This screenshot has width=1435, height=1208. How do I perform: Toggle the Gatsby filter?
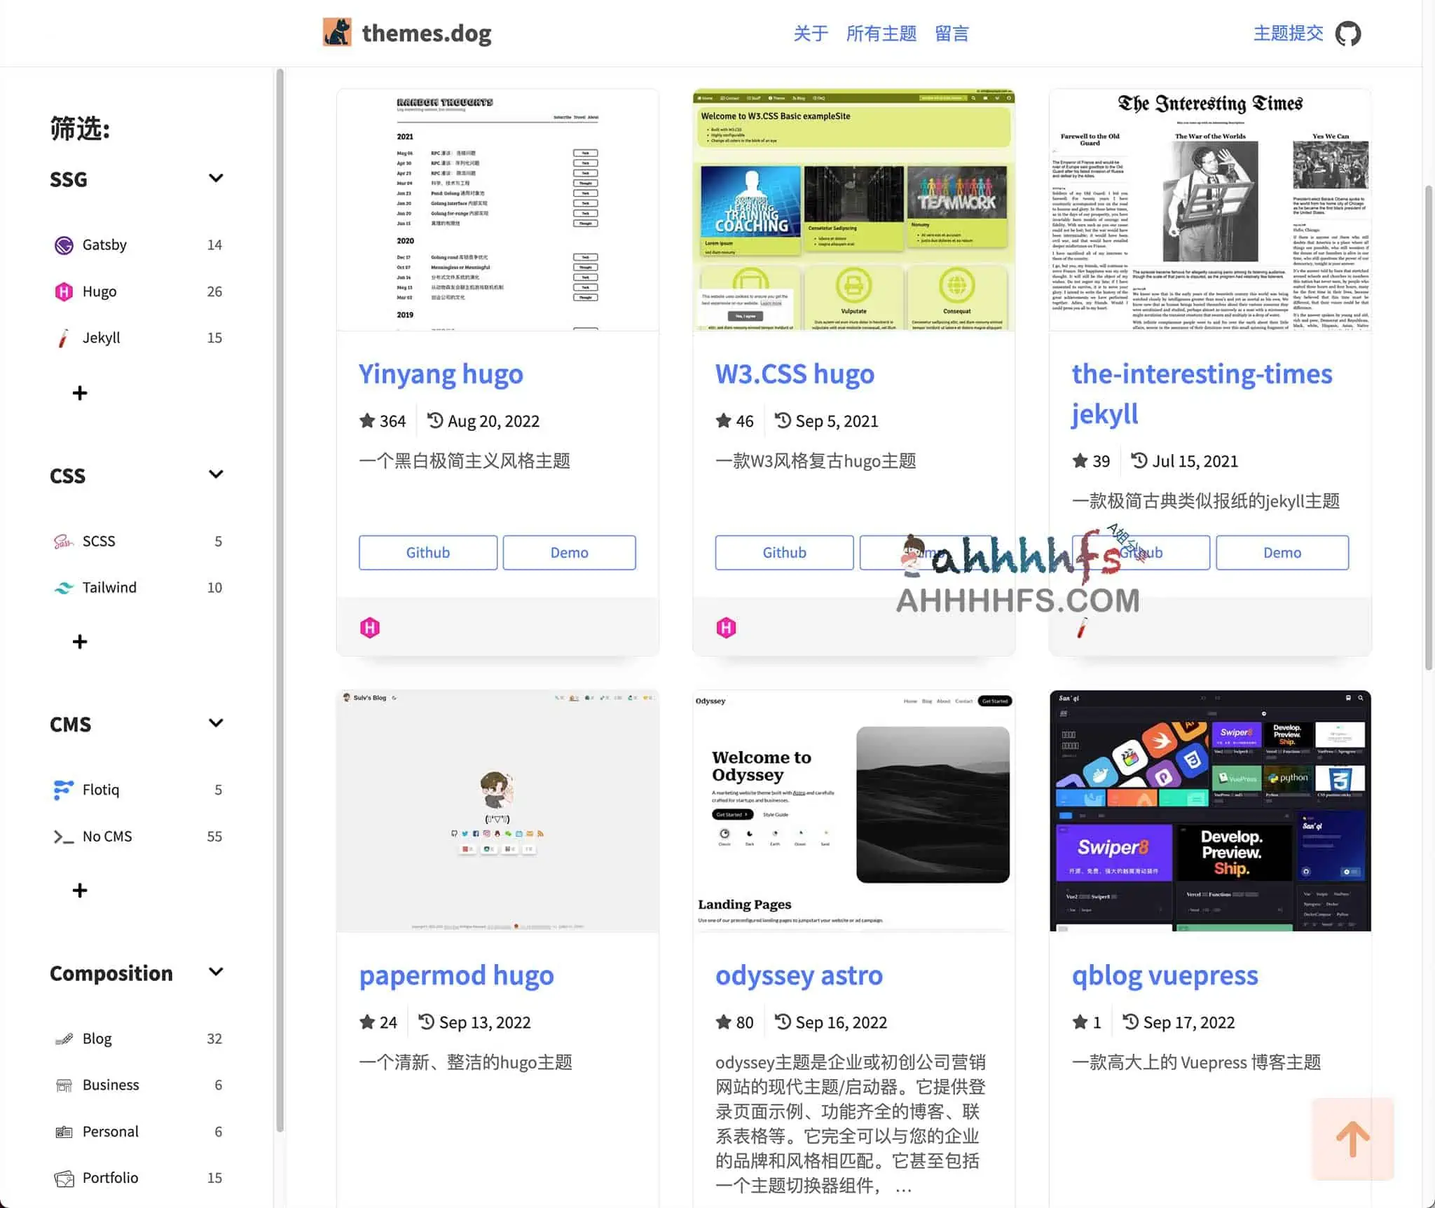point(104,245)
